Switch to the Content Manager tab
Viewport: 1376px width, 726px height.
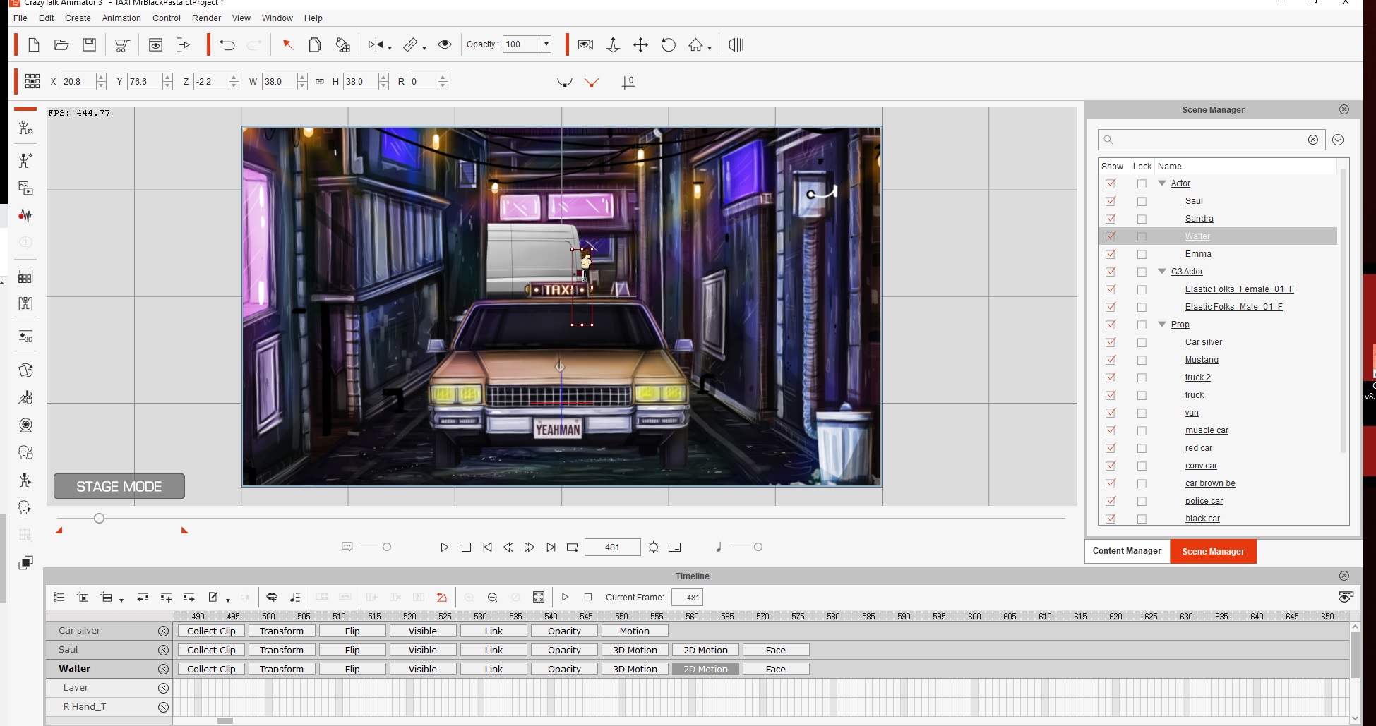point(1127,551)
